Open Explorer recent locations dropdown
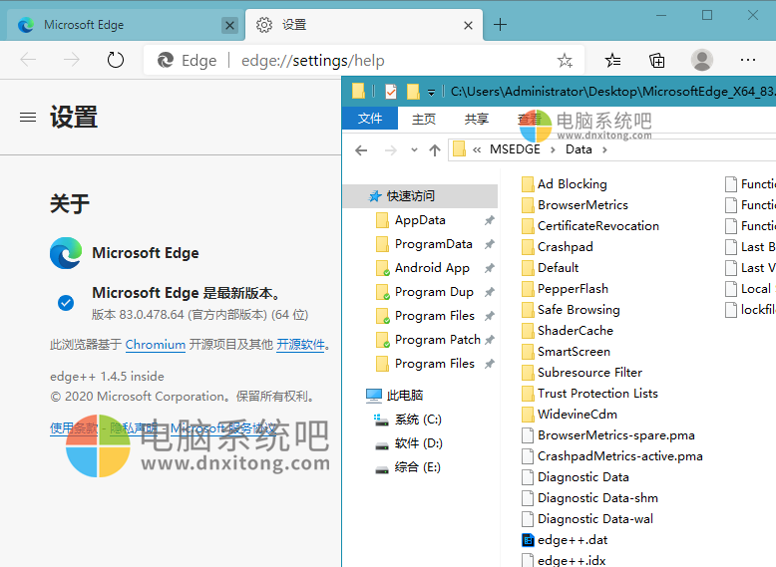 (414, 149)
